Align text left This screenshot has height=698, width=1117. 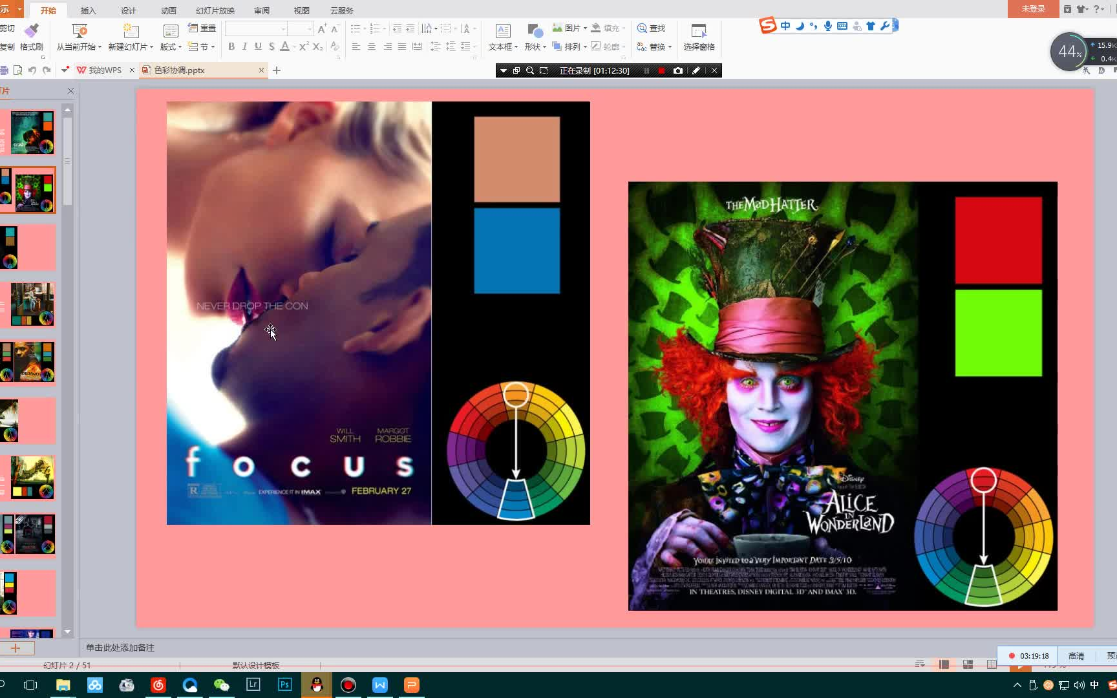(x=356, y=47)
